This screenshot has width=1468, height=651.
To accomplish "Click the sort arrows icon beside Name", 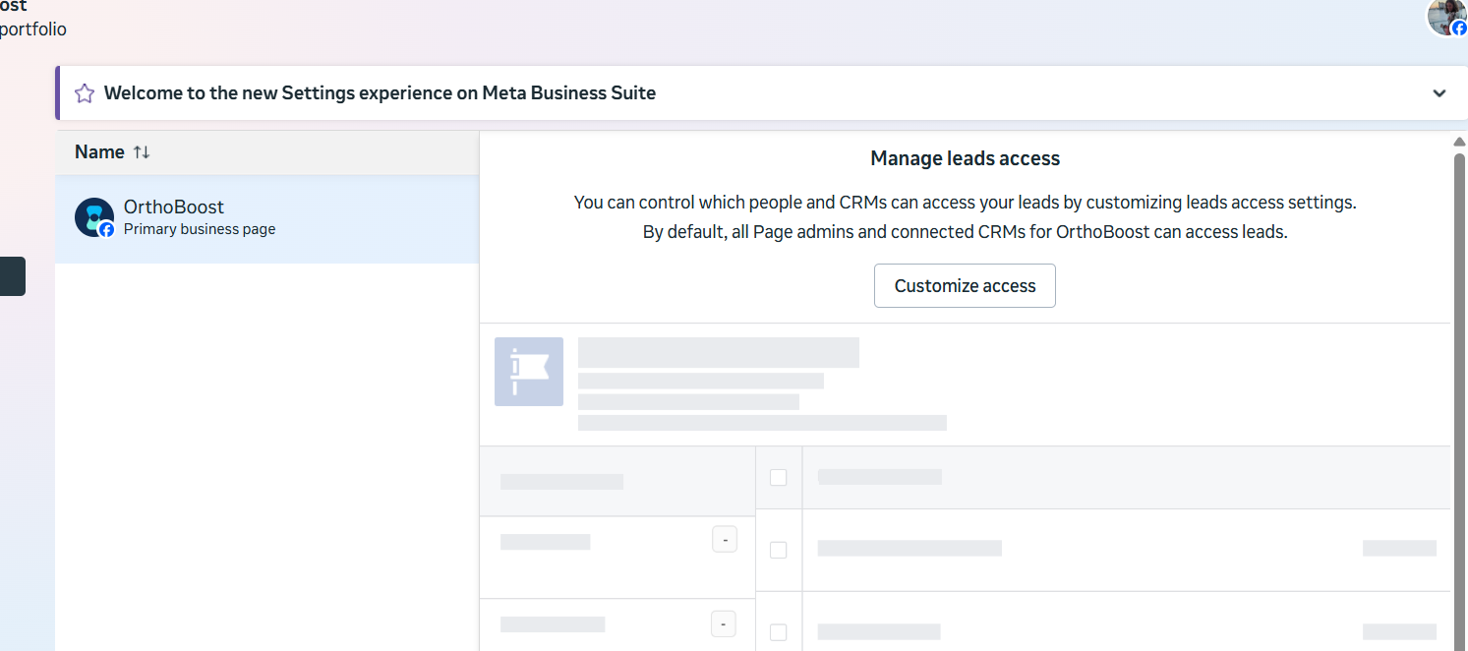I will (x=142, y=152).
